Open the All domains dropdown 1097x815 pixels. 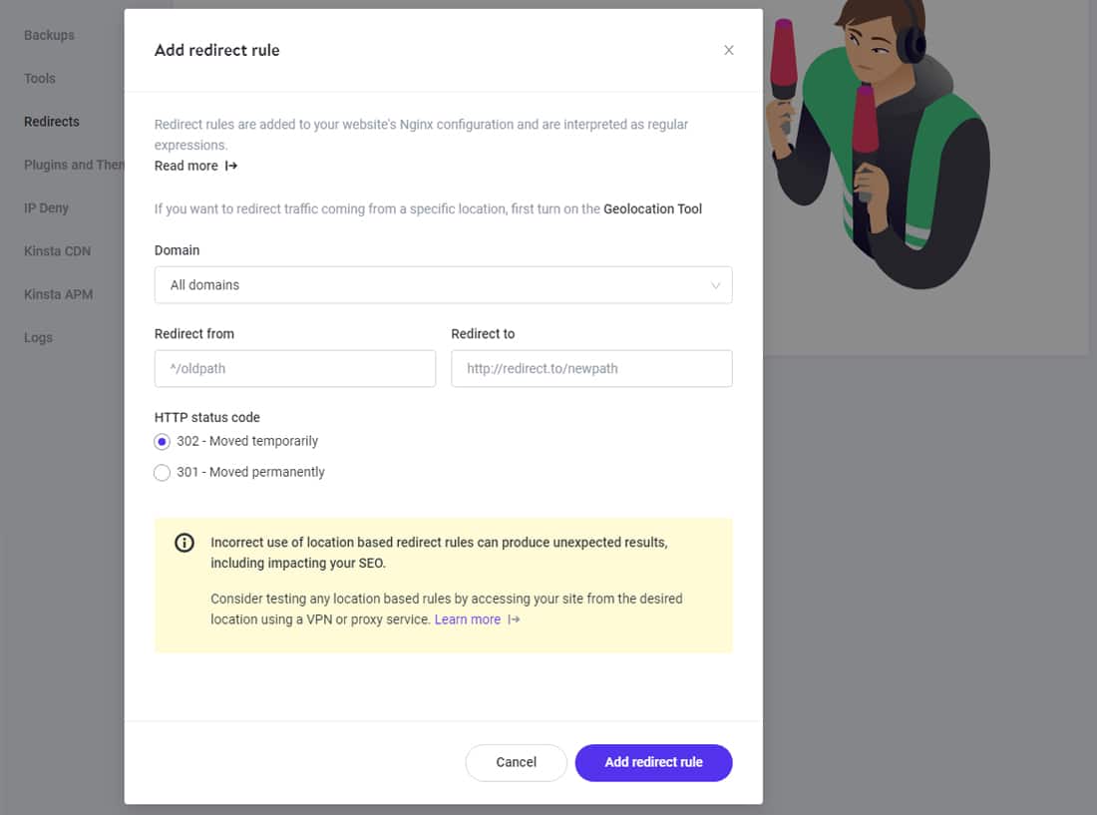(x=443, y=284)
